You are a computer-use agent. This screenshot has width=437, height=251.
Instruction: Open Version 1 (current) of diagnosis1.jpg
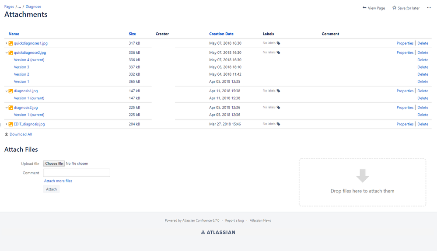(29, 98)
